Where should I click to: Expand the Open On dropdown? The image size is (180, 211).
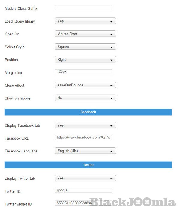(x=85, y=34)
